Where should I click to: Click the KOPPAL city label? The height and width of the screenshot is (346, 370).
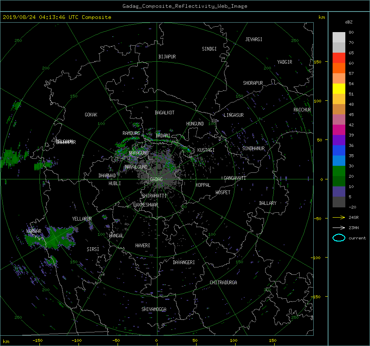click(203, 185)
